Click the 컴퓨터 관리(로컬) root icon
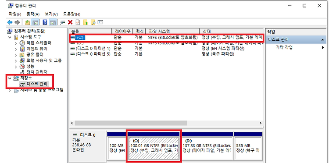This screenshot has height=163, width=329. pyautogui.click(x=10, y=31)
